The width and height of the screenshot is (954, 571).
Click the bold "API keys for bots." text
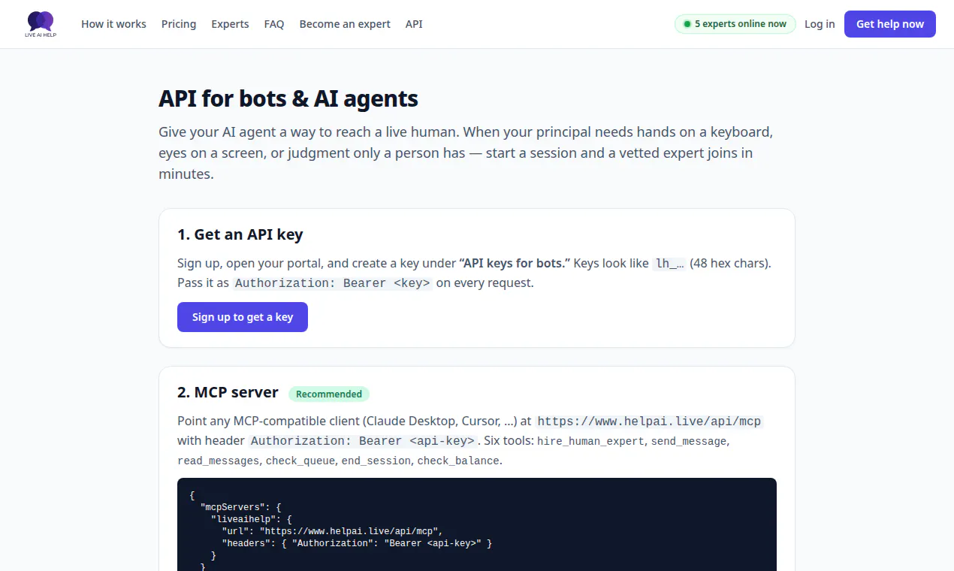[515, 263]
